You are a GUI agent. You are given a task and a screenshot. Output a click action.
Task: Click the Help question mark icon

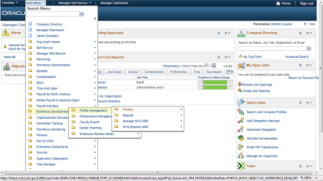tap(305, 24)
